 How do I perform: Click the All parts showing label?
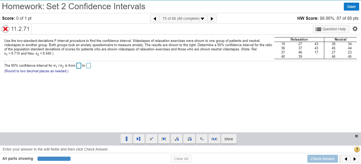coord(18,158)
